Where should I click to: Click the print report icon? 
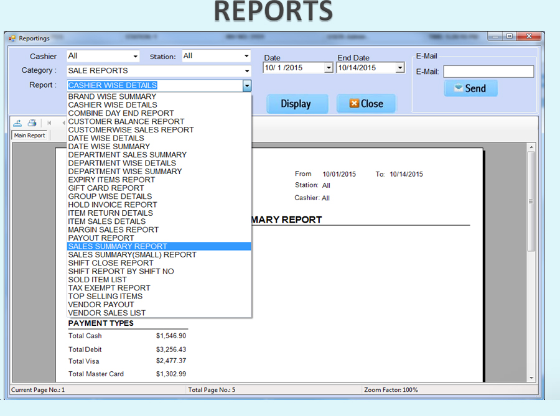pyautogui.click(x=32, y=123)
